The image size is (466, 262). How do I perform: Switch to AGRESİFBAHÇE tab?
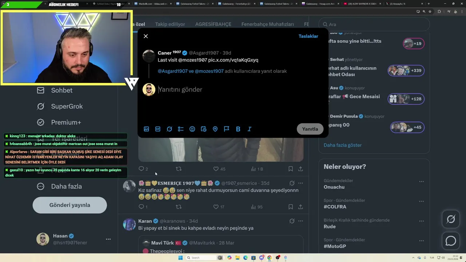213,24
